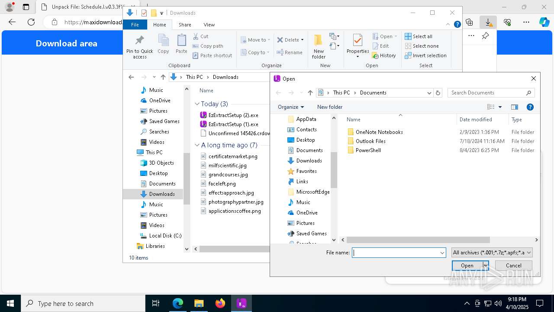This screenshot has width=554, height=312.
Task: Switch to the Share ribbon tab
Action: pyautogui.click(x=185, y=25)
